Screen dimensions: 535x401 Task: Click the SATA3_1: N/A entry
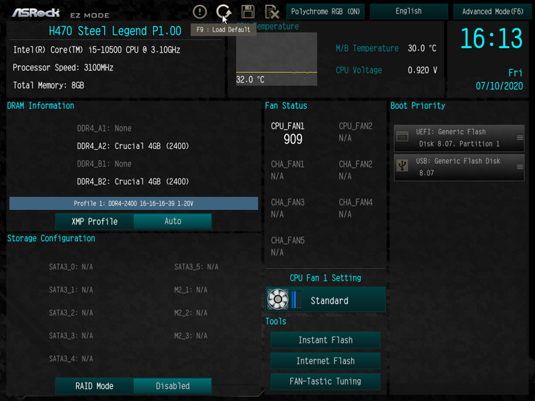click(x=71, y=290)
